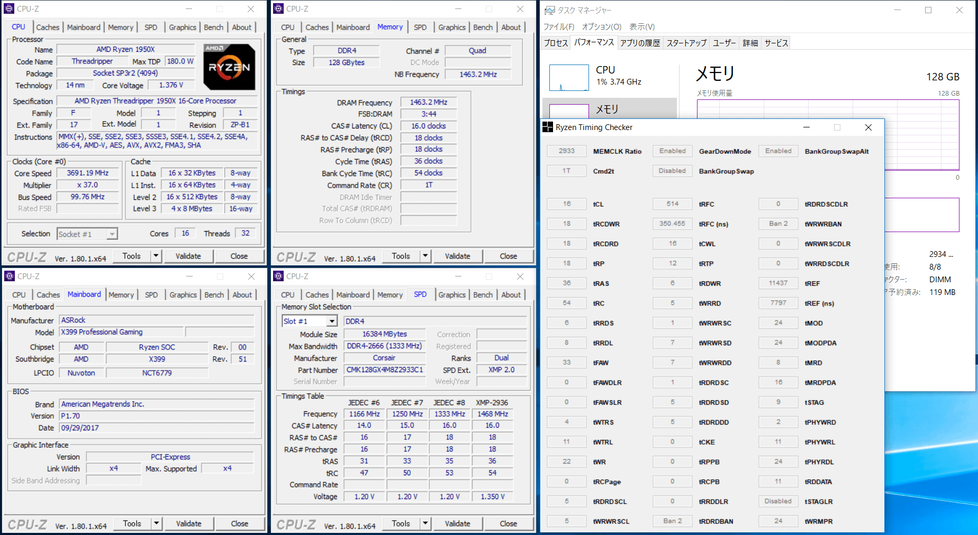Expand Tools arrow in SPD tab window

click(x=425, y=523)
